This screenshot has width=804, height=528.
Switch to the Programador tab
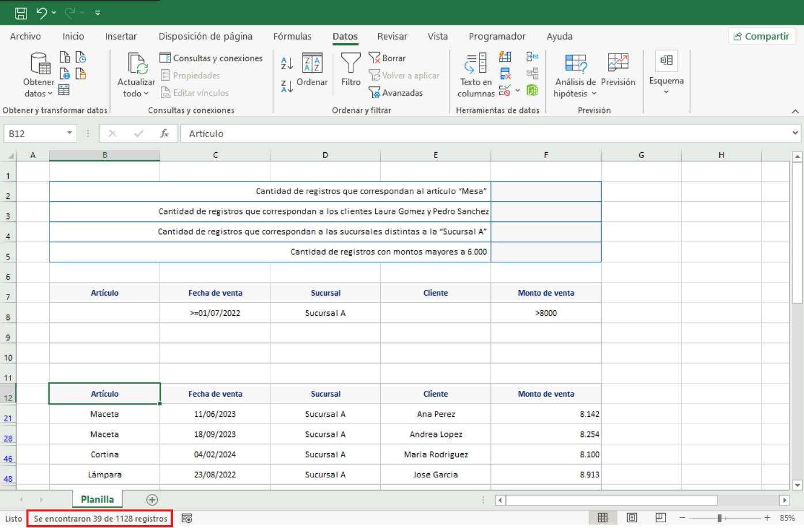[497, 36]
